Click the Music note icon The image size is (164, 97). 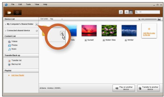click(x=9, y=49)
